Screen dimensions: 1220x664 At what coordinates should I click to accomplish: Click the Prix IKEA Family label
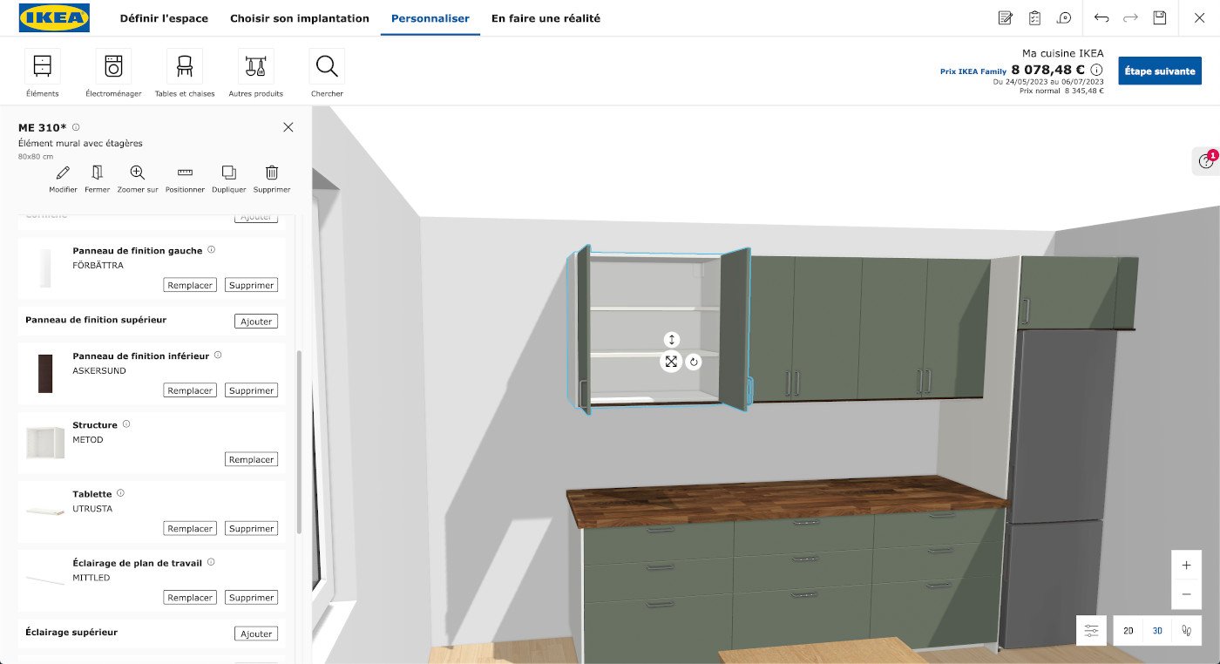pos(973,71)
